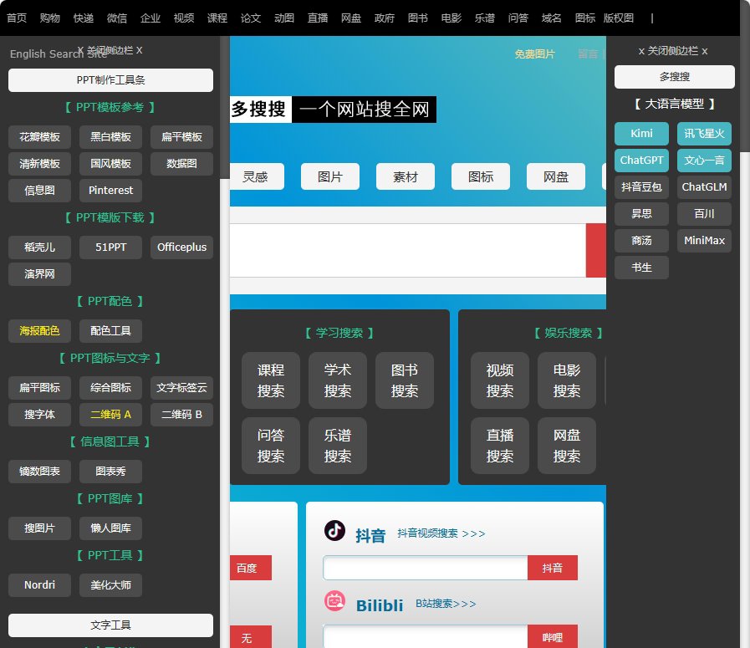This screenshot has width=750, height=648.
Task: Select the 图标 category tab
Action: tap(481, 177)
